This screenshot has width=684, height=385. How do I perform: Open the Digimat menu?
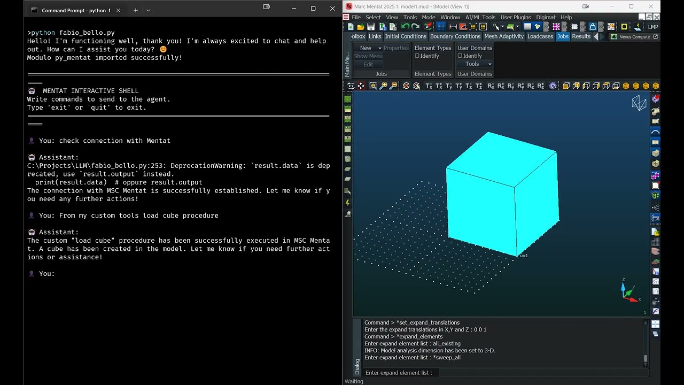546,17
